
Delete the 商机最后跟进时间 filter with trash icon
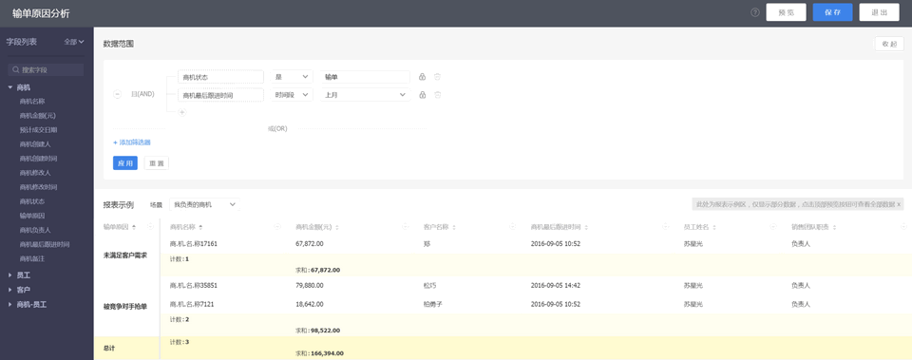click(x=437, y=95)
